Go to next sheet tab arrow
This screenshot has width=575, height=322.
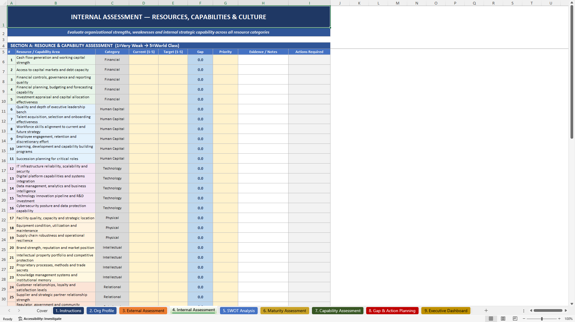coord(19,311)
